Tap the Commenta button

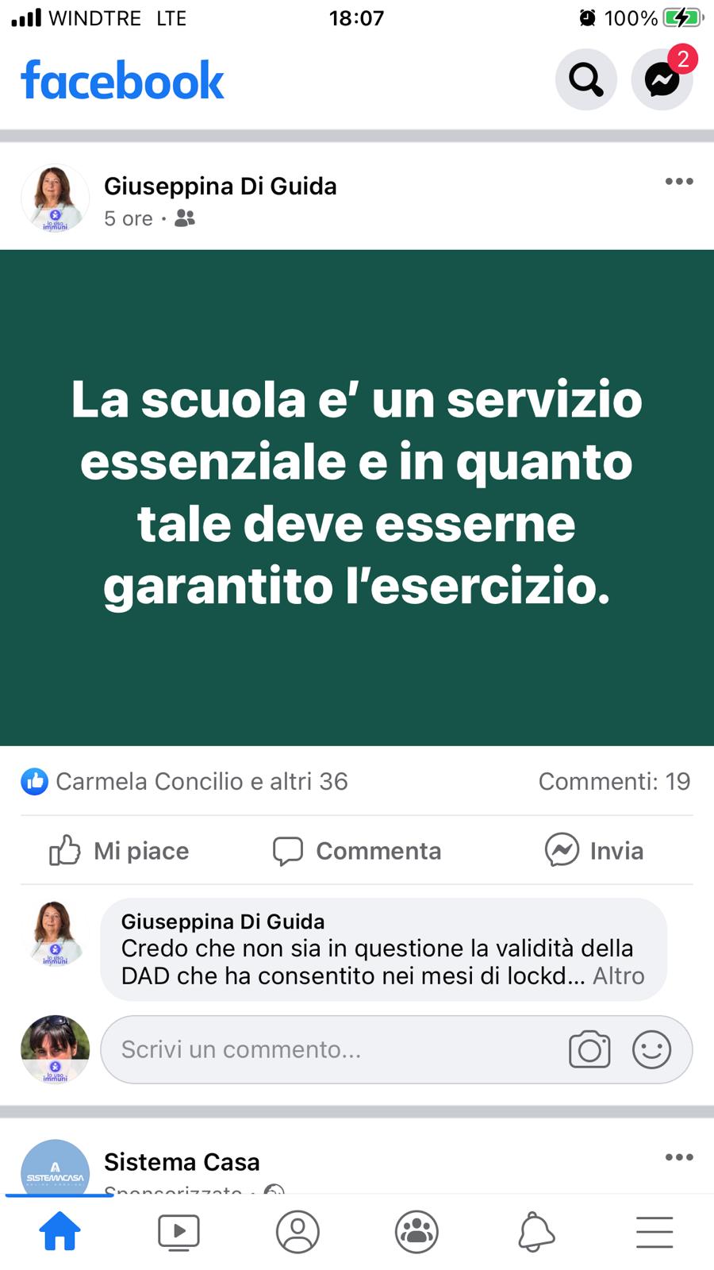point(356,850)
